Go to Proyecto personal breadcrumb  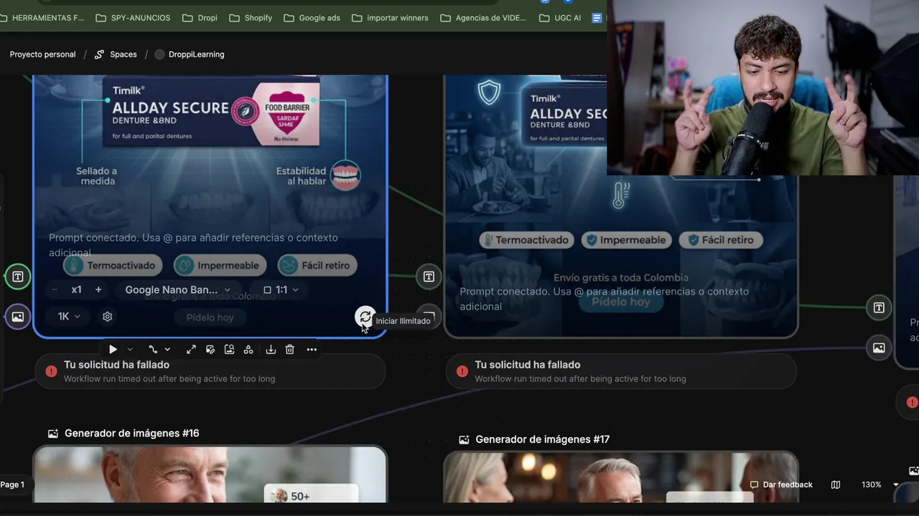tap(42, 54)
